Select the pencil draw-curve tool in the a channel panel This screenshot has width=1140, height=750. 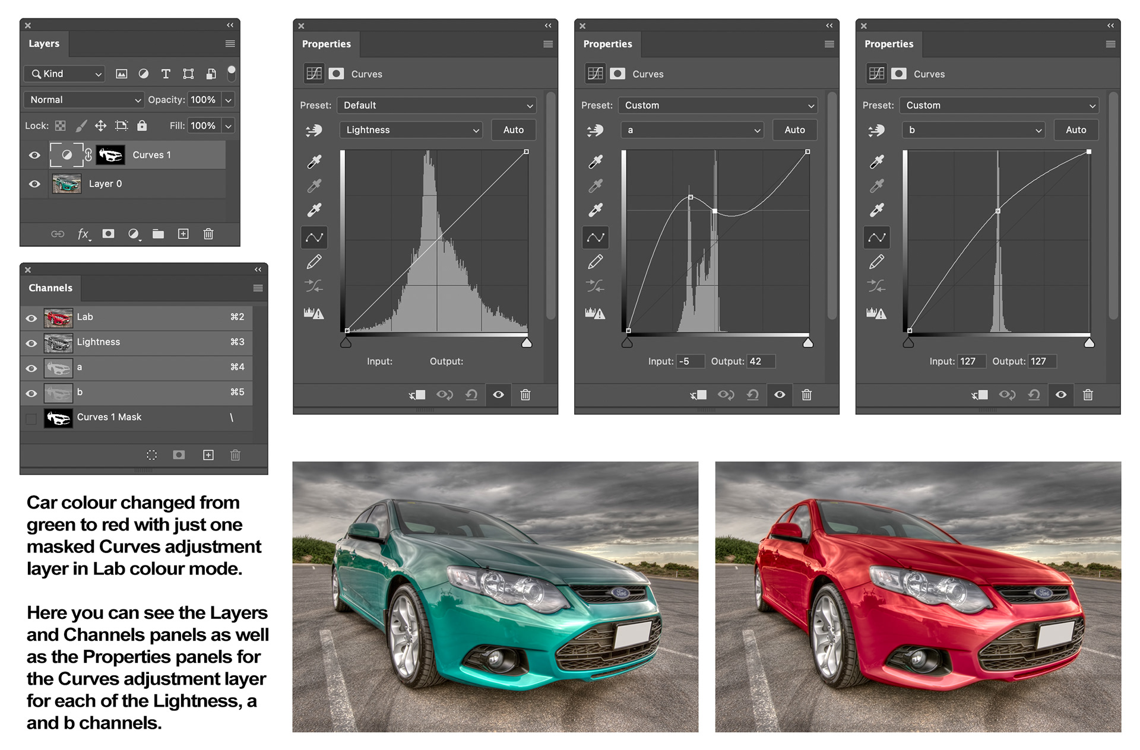(595, 262)
